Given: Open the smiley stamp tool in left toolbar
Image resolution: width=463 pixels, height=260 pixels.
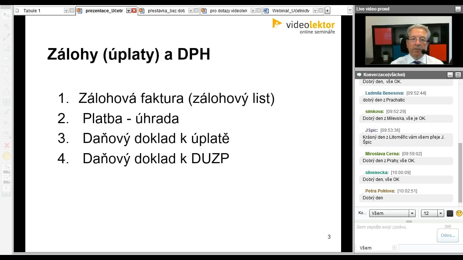Looking at the screenshot, I should tap(7, 156).
